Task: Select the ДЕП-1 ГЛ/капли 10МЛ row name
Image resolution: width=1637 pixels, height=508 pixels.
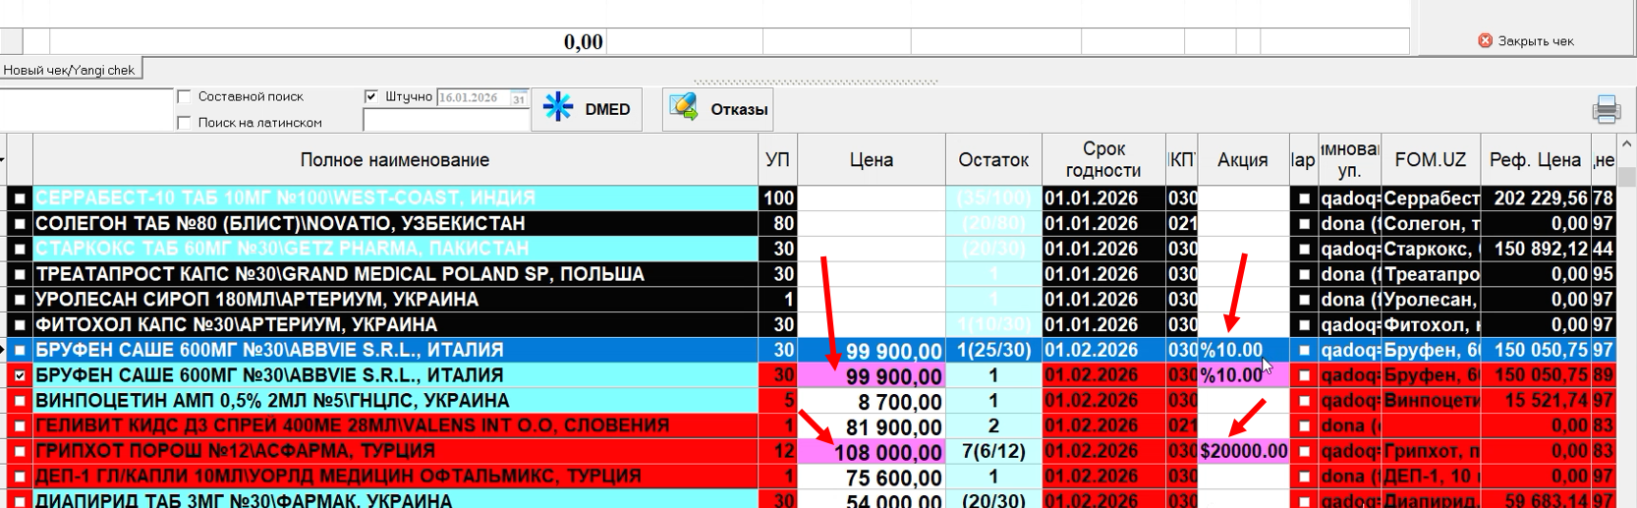Action: click(x=396, y=477)
